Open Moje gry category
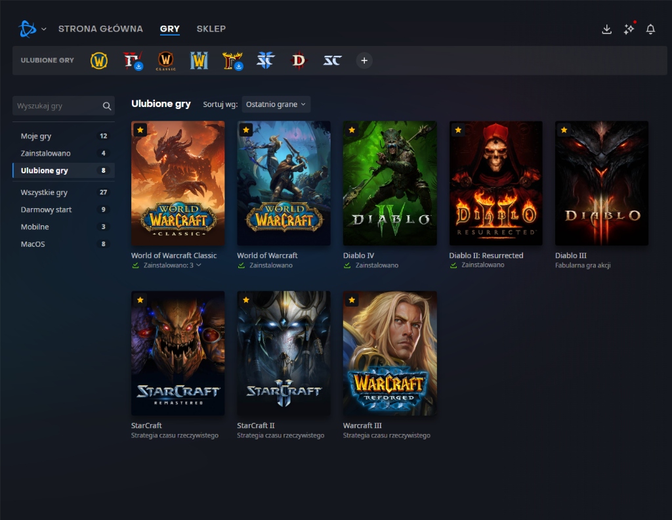 click(64, 136)
